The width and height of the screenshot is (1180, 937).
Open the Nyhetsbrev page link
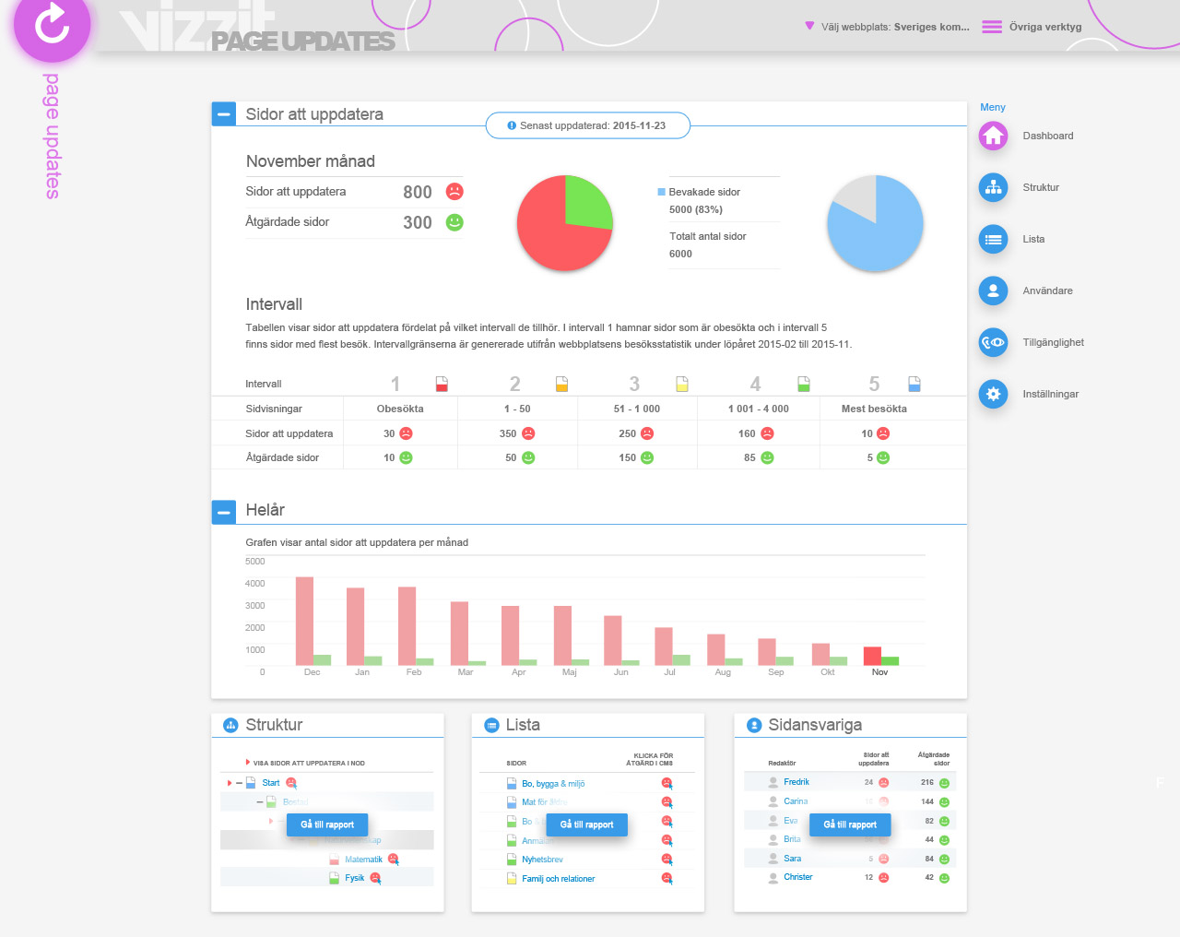click(x=542, y=860)
